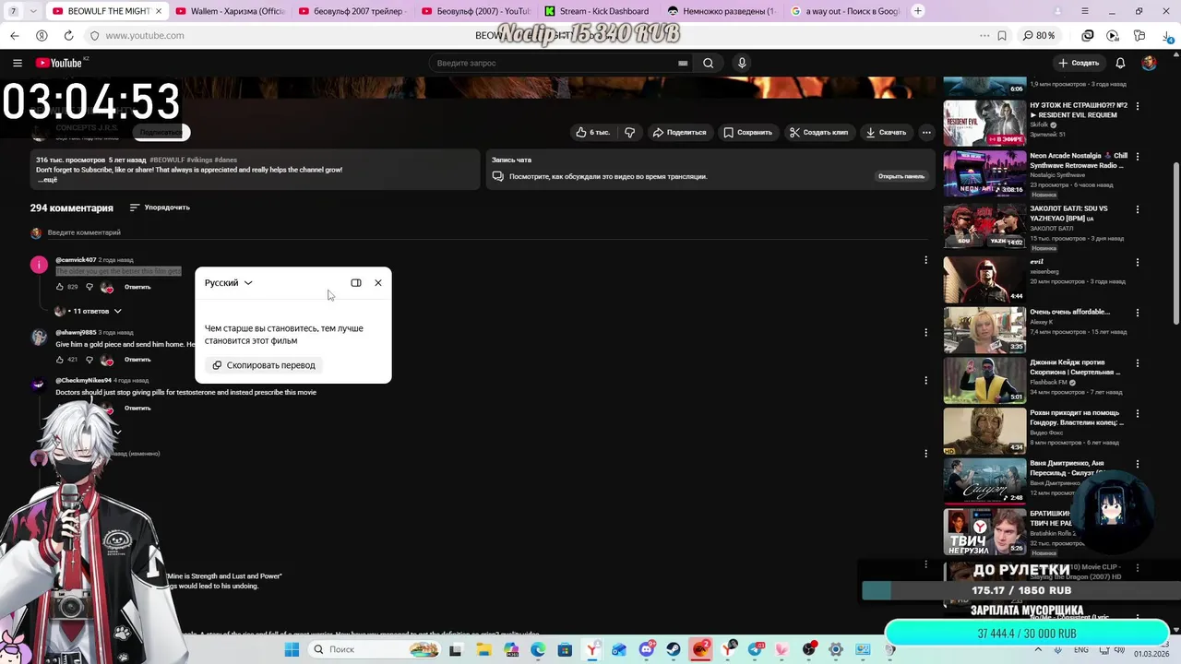This screenshot has height=664, width=1181.
Task: Bookmark this page in the address bar
Action: pyautogui.click(x=1002, y=35)
